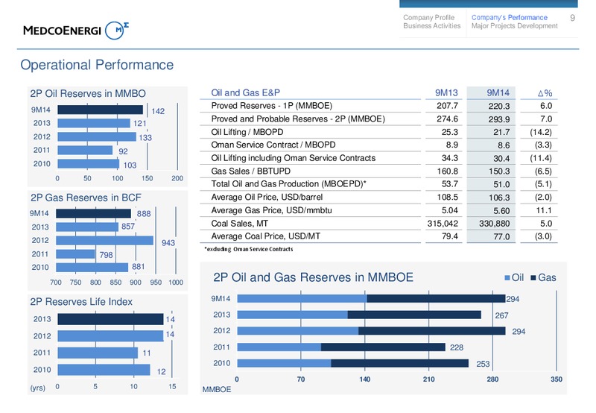Click the (yrs) axis unit label

pos(38,388)
